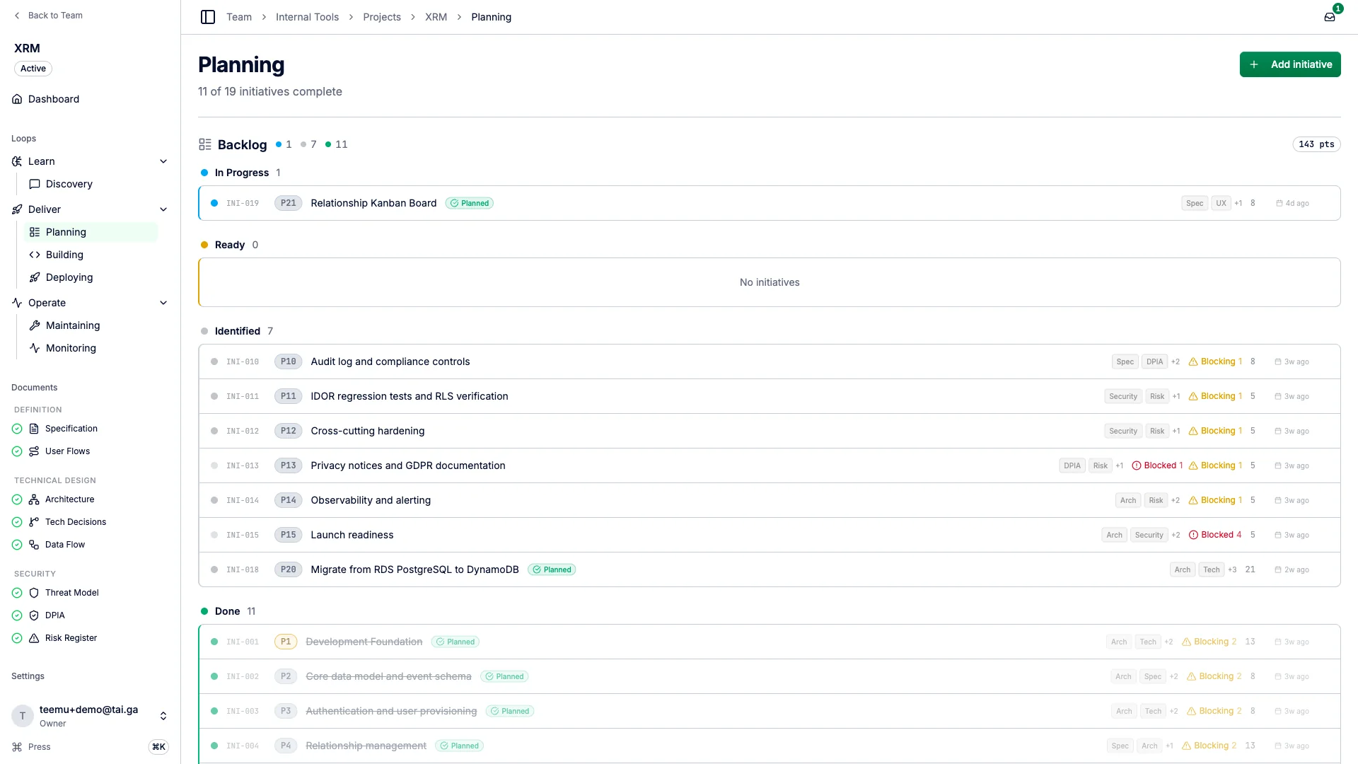
Task: Toggle status dot of INI-001 Development Foundation
Action: (214, 642)
